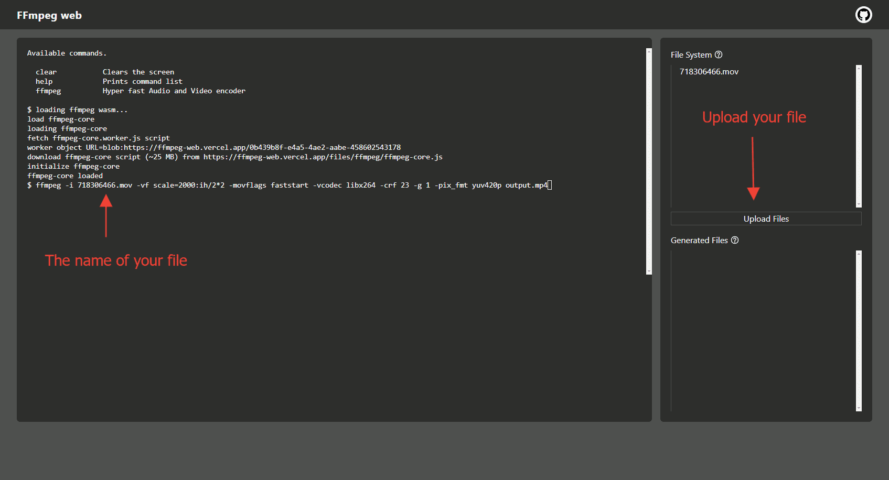This screenshot has height=480, width=889.
Task: Click the 'Generated Files' label
Action: point(699,240)
